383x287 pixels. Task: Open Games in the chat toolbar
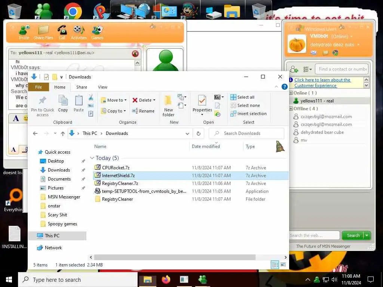pos(97,32)
